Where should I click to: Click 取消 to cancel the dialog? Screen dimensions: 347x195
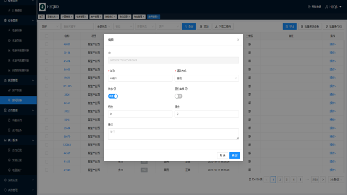[222, 155]
